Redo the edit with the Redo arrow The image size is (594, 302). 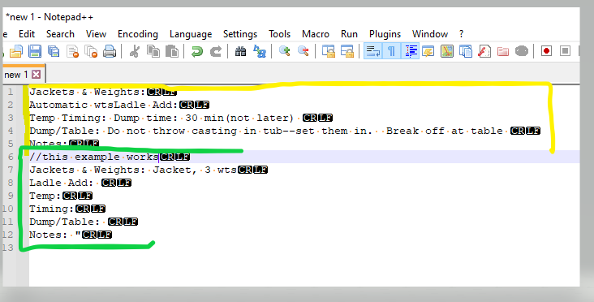pyautogui.click(x=216, y=51)
